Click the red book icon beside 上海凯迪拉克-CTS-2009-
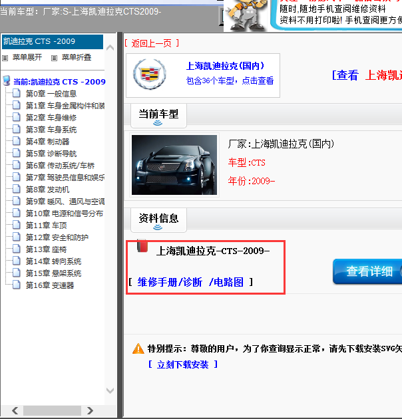This screenshot has height=419, width=402. 142,246
